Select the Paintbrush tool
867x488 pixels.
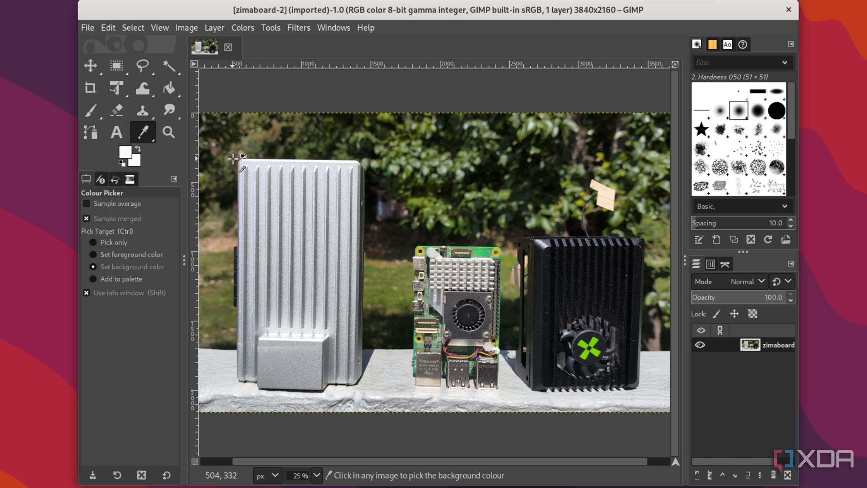91,110
